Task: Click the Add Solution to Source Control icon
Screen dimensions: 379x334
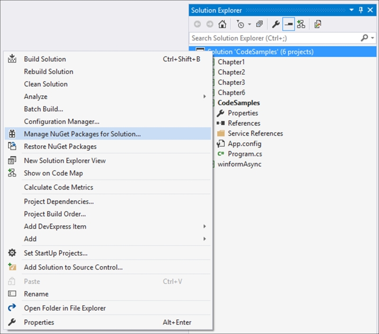Action: click(x=12, y=267)
